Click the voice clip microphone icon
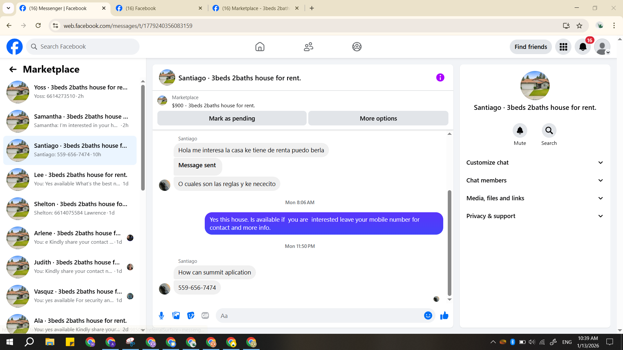 (161, 315)
